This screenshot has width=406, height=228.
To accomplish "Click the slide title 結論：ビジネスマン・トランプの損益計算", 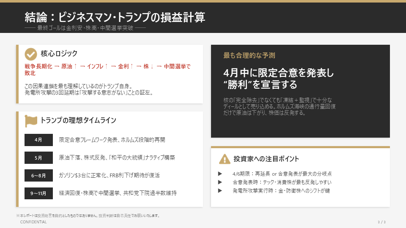I will point(115,17).
